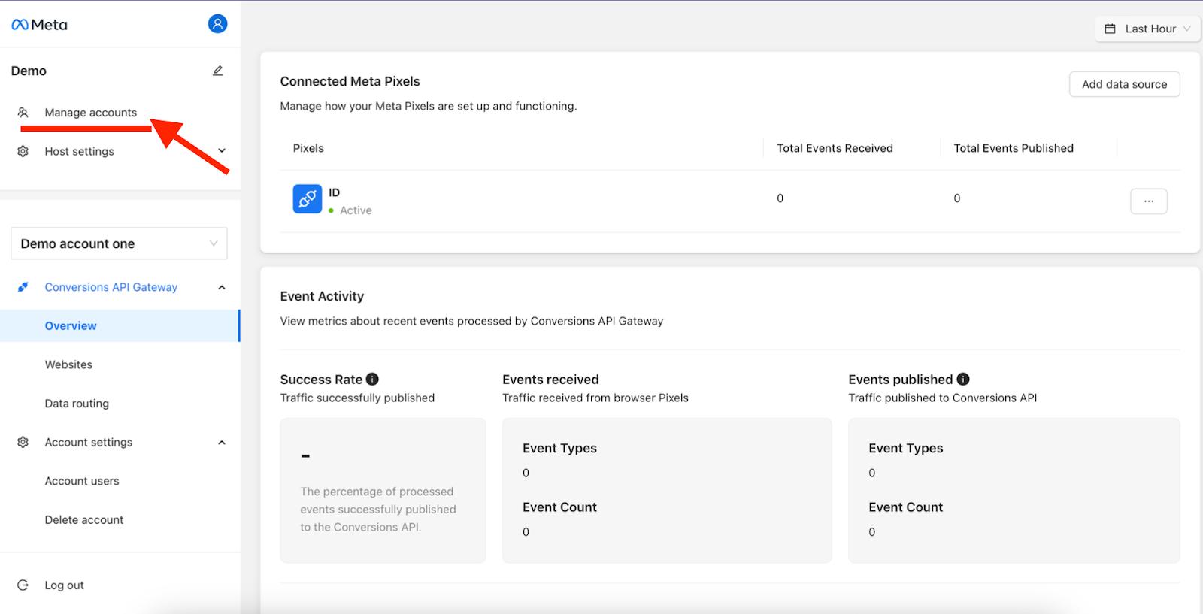Image resolution: width=1203 pixels, height=614 pixels.
Task: Open the Delete account menu item
Action: pos(84,519)
